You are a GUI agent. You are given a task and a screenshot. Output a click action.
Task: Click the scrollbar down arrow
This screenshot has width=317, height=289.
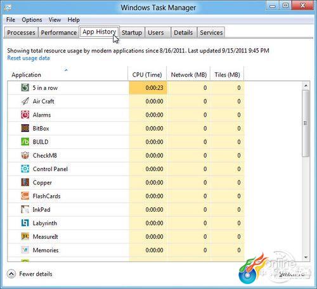[x=306, y=257]
